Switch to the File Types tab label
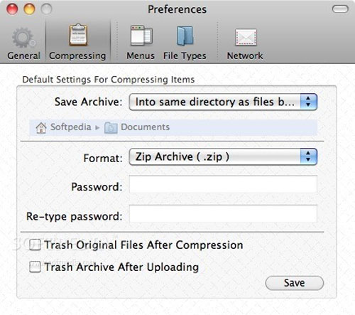Image resolution: width=355 pixels, height=315 pixels. point(185,56)
